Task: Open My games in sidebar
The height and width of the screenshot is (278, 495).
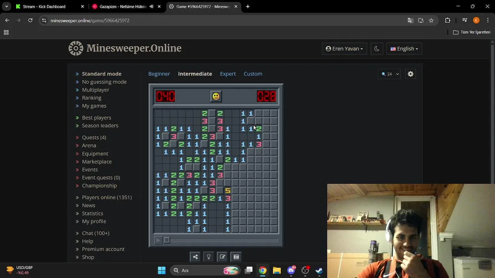Action: click(x=94, y=106)
